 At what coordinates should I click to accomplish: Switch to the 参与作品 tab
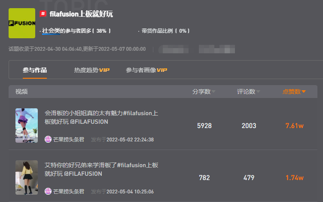(35, 70)
